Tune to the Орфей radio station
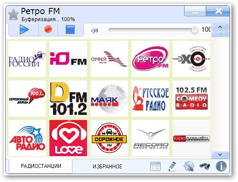 (110, 59)
